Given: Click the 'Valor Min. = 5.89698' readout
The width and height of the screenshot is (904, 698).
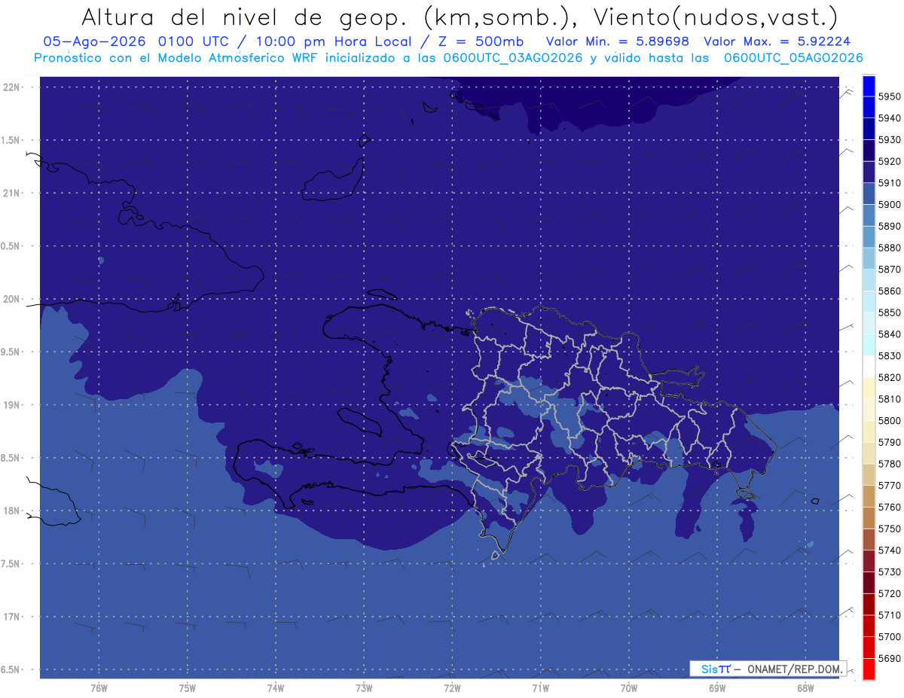Looking at the screenshot, I should click(617, 41).
